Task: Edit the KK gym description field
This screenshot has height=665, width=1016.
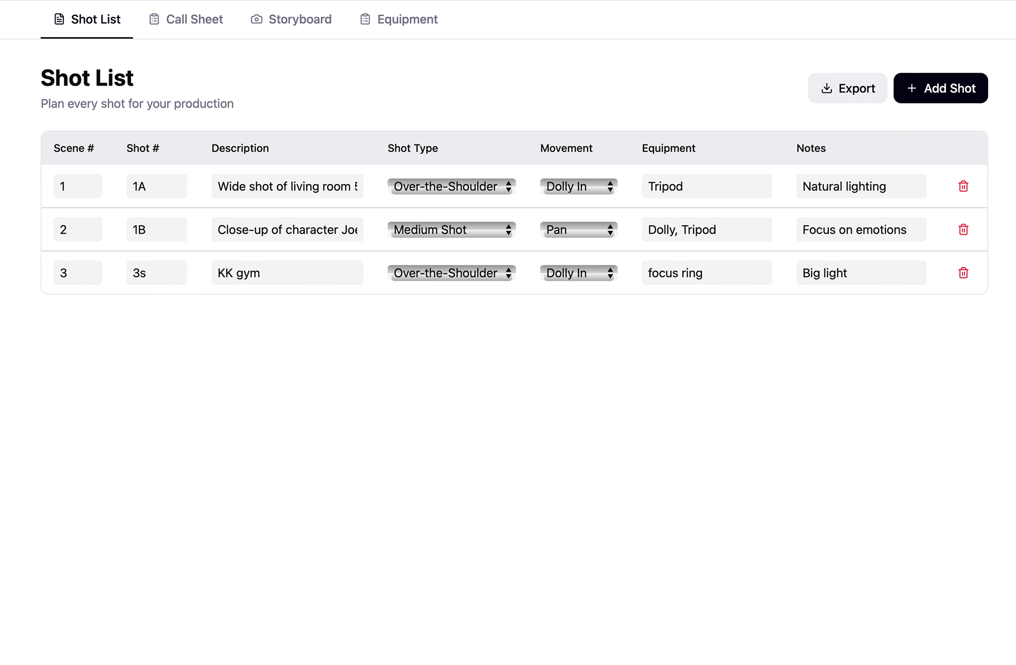Action: pyautogui.click(x=287, y=273)
